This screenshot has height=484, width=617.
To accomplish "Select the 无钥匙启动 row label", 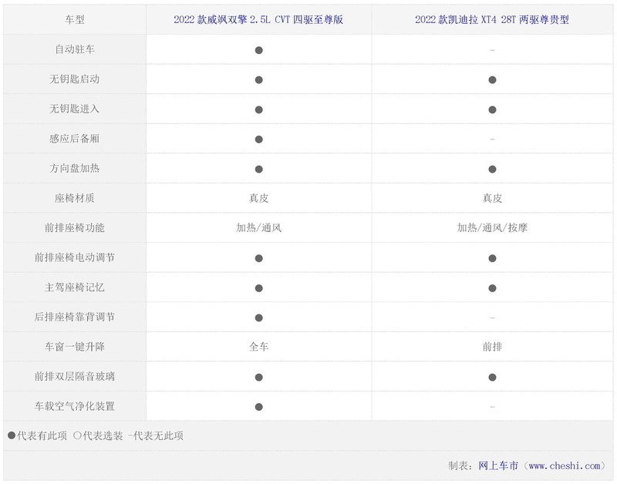I will pos(74,79).
